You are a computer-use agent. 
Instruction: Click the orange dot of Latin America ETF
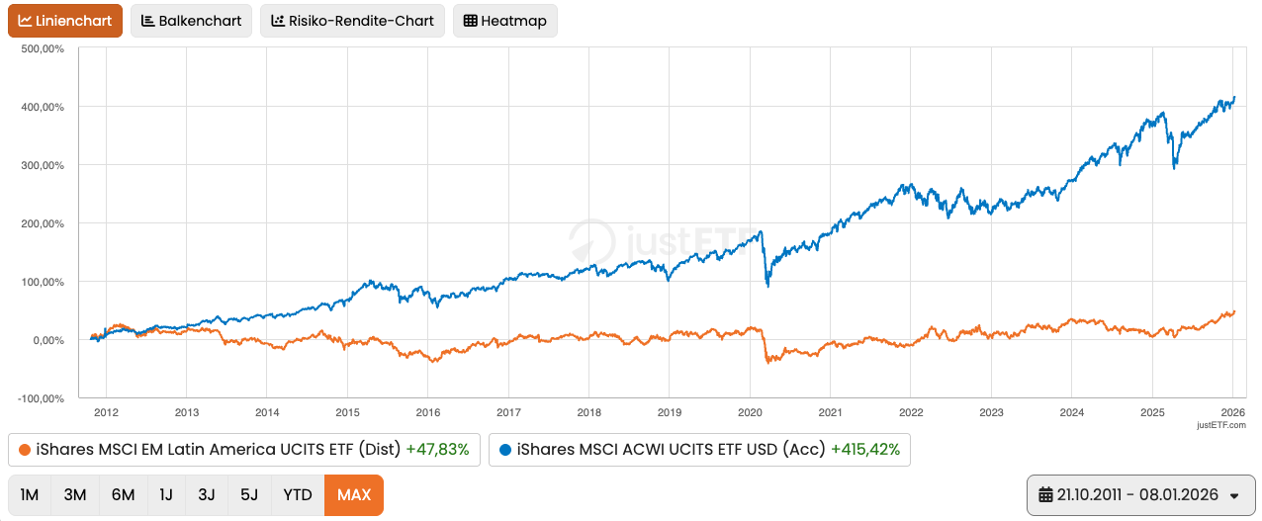[x=25, y=449]
